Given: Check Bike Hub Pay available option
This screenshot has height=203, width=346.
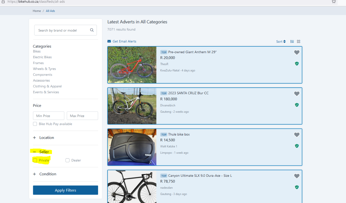Looking at the screenshot, I should coord(35,124).
